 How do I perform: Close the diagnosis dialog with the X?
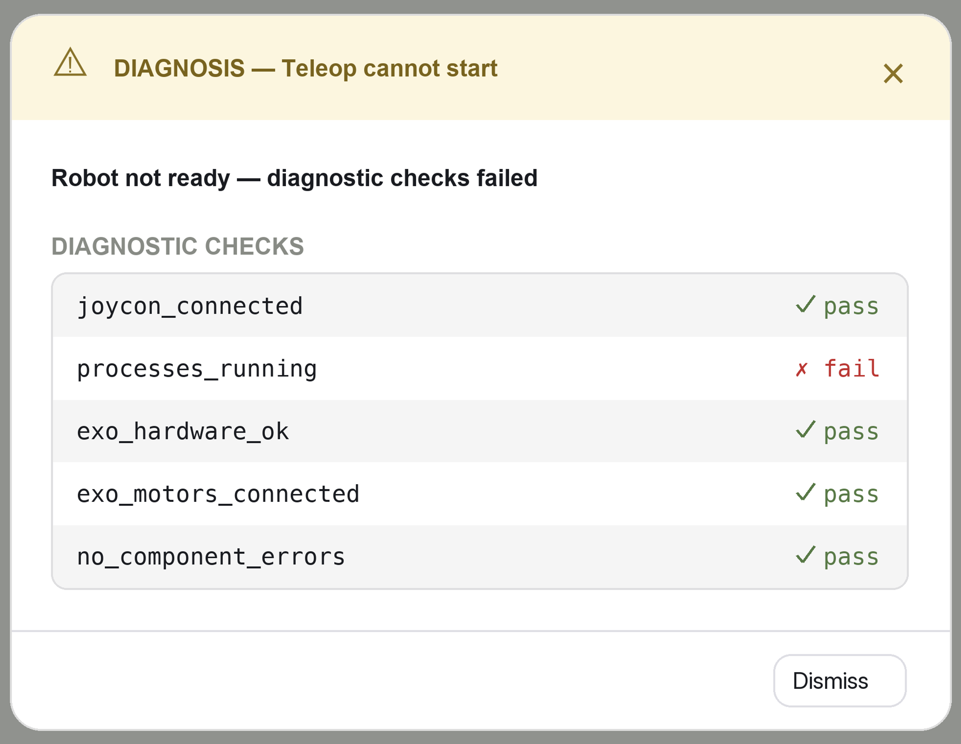tap(893, 73)
